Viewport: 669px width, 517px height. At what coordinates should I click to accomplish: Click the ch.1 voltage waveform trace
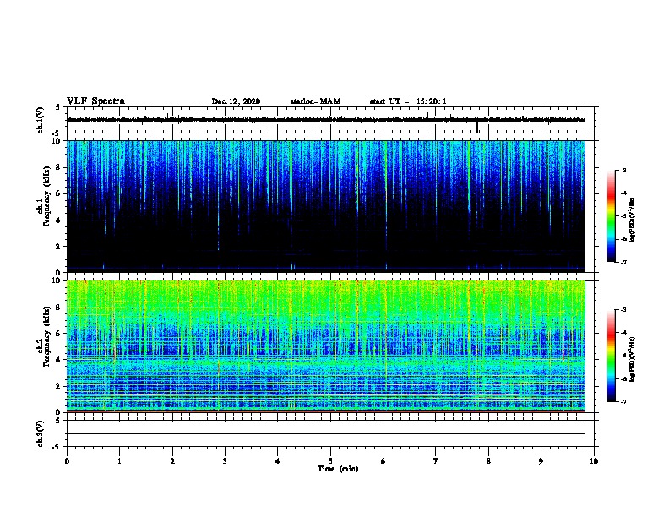point(325,120)
